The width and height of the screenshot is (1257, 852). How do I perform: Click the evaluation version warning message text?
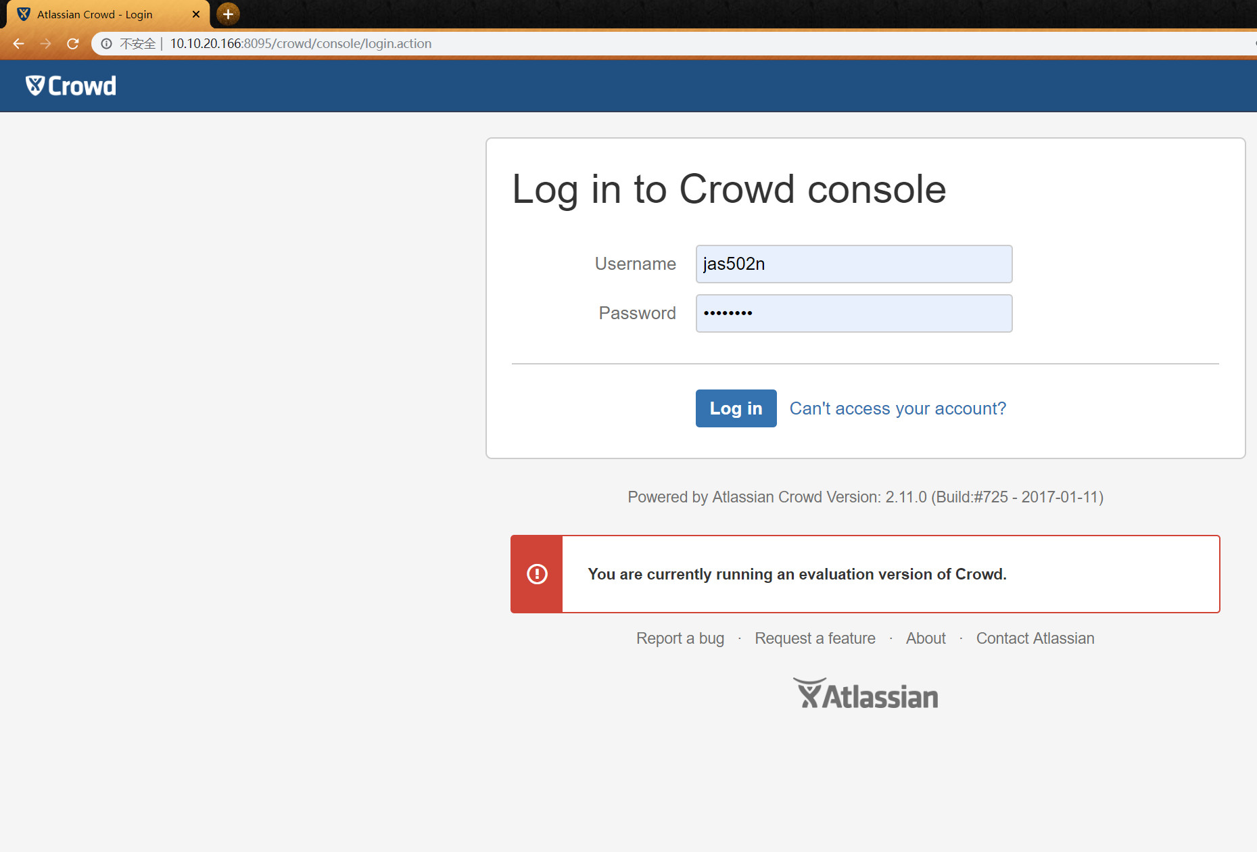pos(797,574)
